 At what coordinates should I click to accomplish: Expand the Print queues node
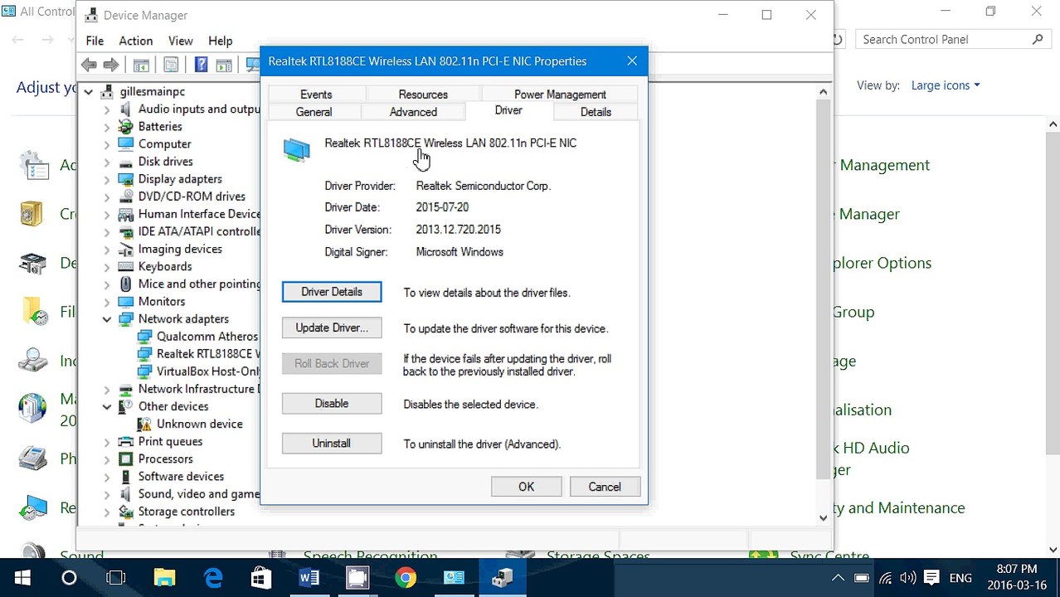click(x=107, y=442)
